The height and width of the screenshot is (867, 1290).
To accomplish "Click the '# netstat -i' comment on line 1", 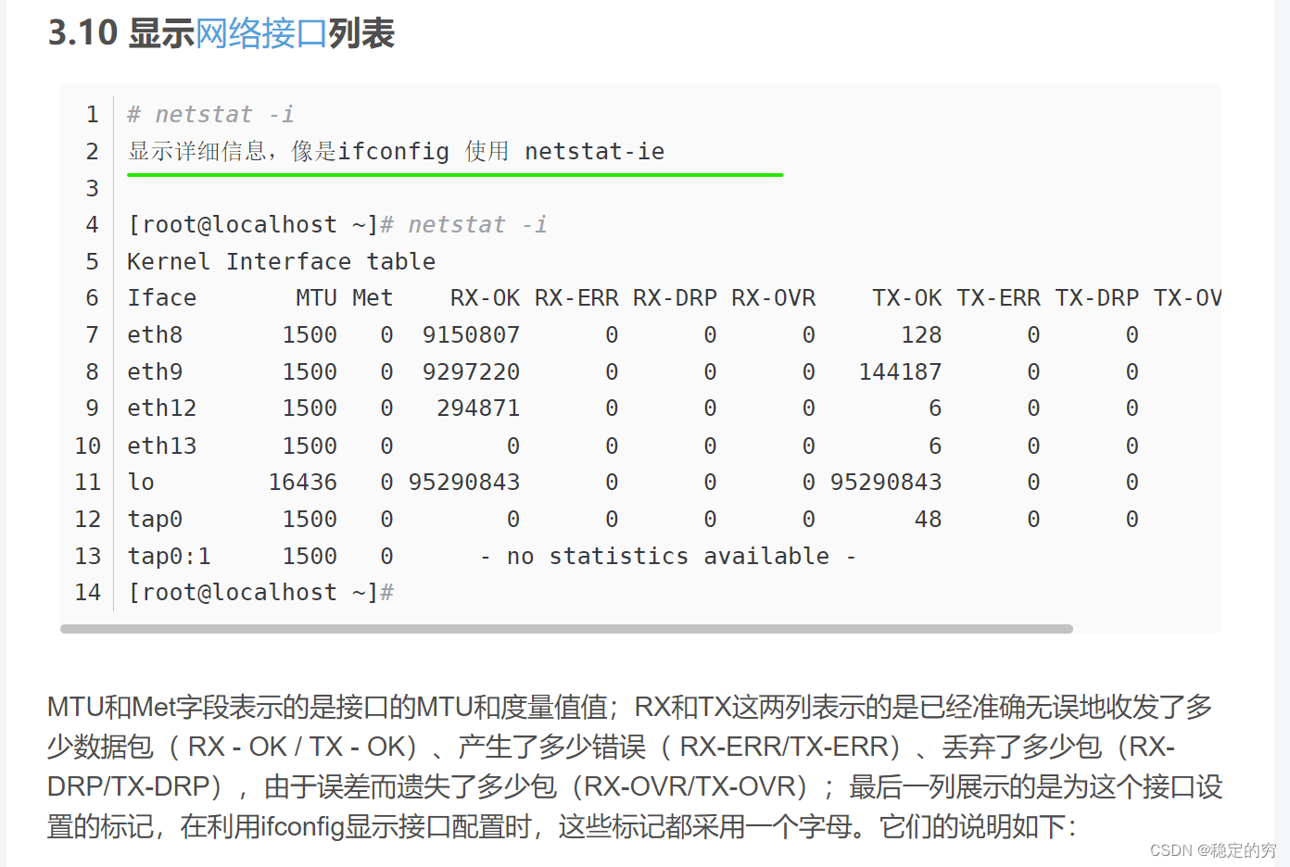I will point(210,114).
